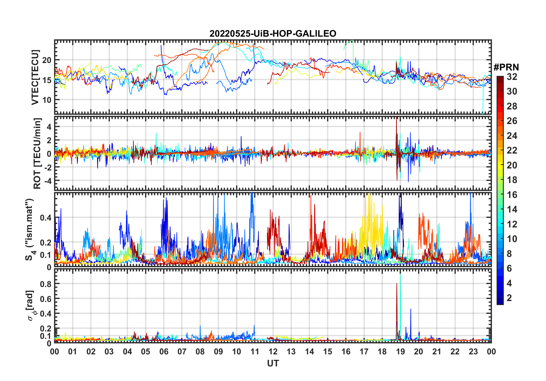The image size is (546, 381).
Task: Click the 20 tick on VTEC axis
Action: coord(47,60)
